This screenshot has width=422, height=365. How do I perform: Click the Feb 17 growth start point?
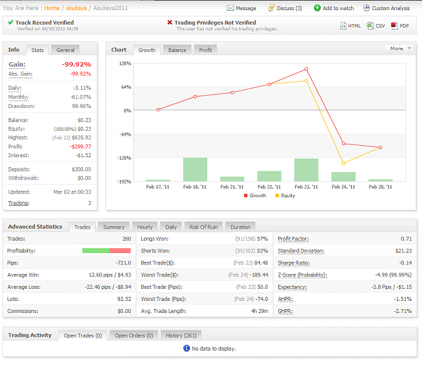[x=158, y=109]
